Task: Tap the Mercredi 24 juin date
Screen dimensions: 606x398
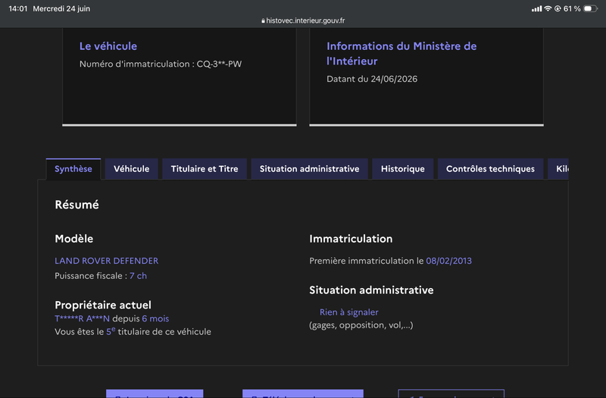Action: 61,8
